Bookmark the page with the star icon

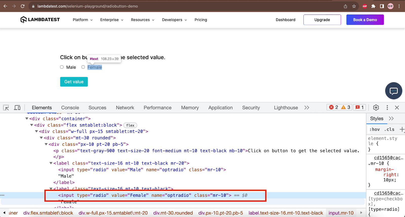[354, 6]
